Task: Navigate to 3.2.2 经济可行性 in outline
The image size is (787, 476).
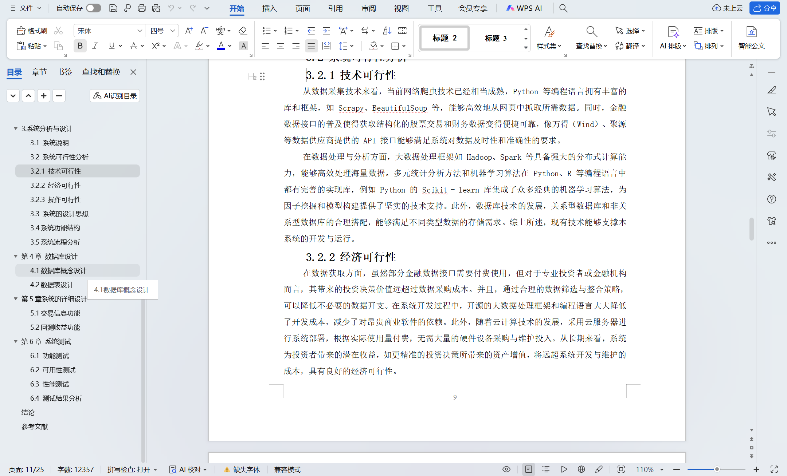Action: tap(56, 185)
